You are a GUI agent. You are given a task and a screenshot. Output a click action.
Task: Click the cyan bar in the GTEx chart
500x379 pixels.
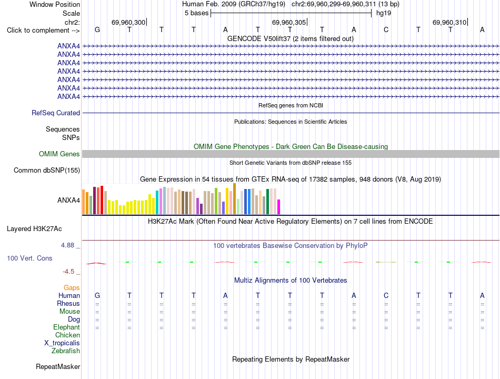[x=157, y=202]
